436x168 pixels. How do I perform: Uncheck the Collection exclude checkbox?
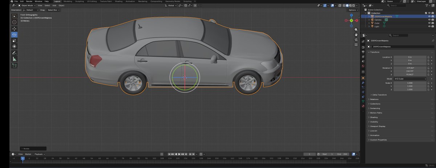pos(426,13)
